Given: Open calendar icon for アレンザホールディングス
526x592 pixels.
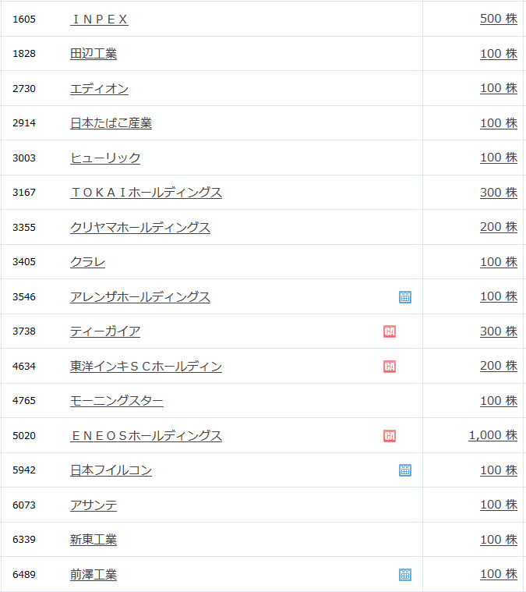Looking at the screenshot, I should click(405, 297).
